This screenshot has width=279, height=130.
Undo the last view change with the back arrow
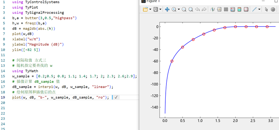197,9
